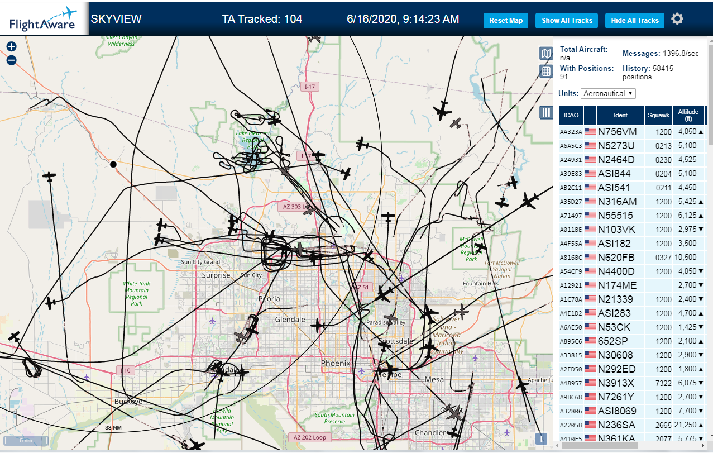Select aircraft N55515 in the table
The image size is (713, 453).
pyautogui.click(x=615, y=216)
